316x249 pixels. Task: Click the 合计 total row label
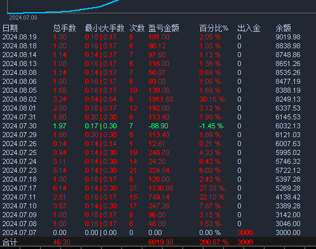10,242
